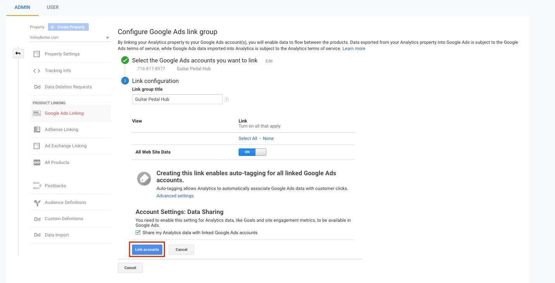Click the Account Settings: Data Sharing heading
This screenshot has width=555, height=283.
tap(179, 212)
